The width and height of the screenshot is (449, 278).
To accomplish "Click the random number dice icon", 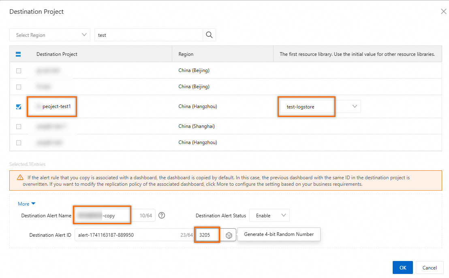I will coord(229,235).
